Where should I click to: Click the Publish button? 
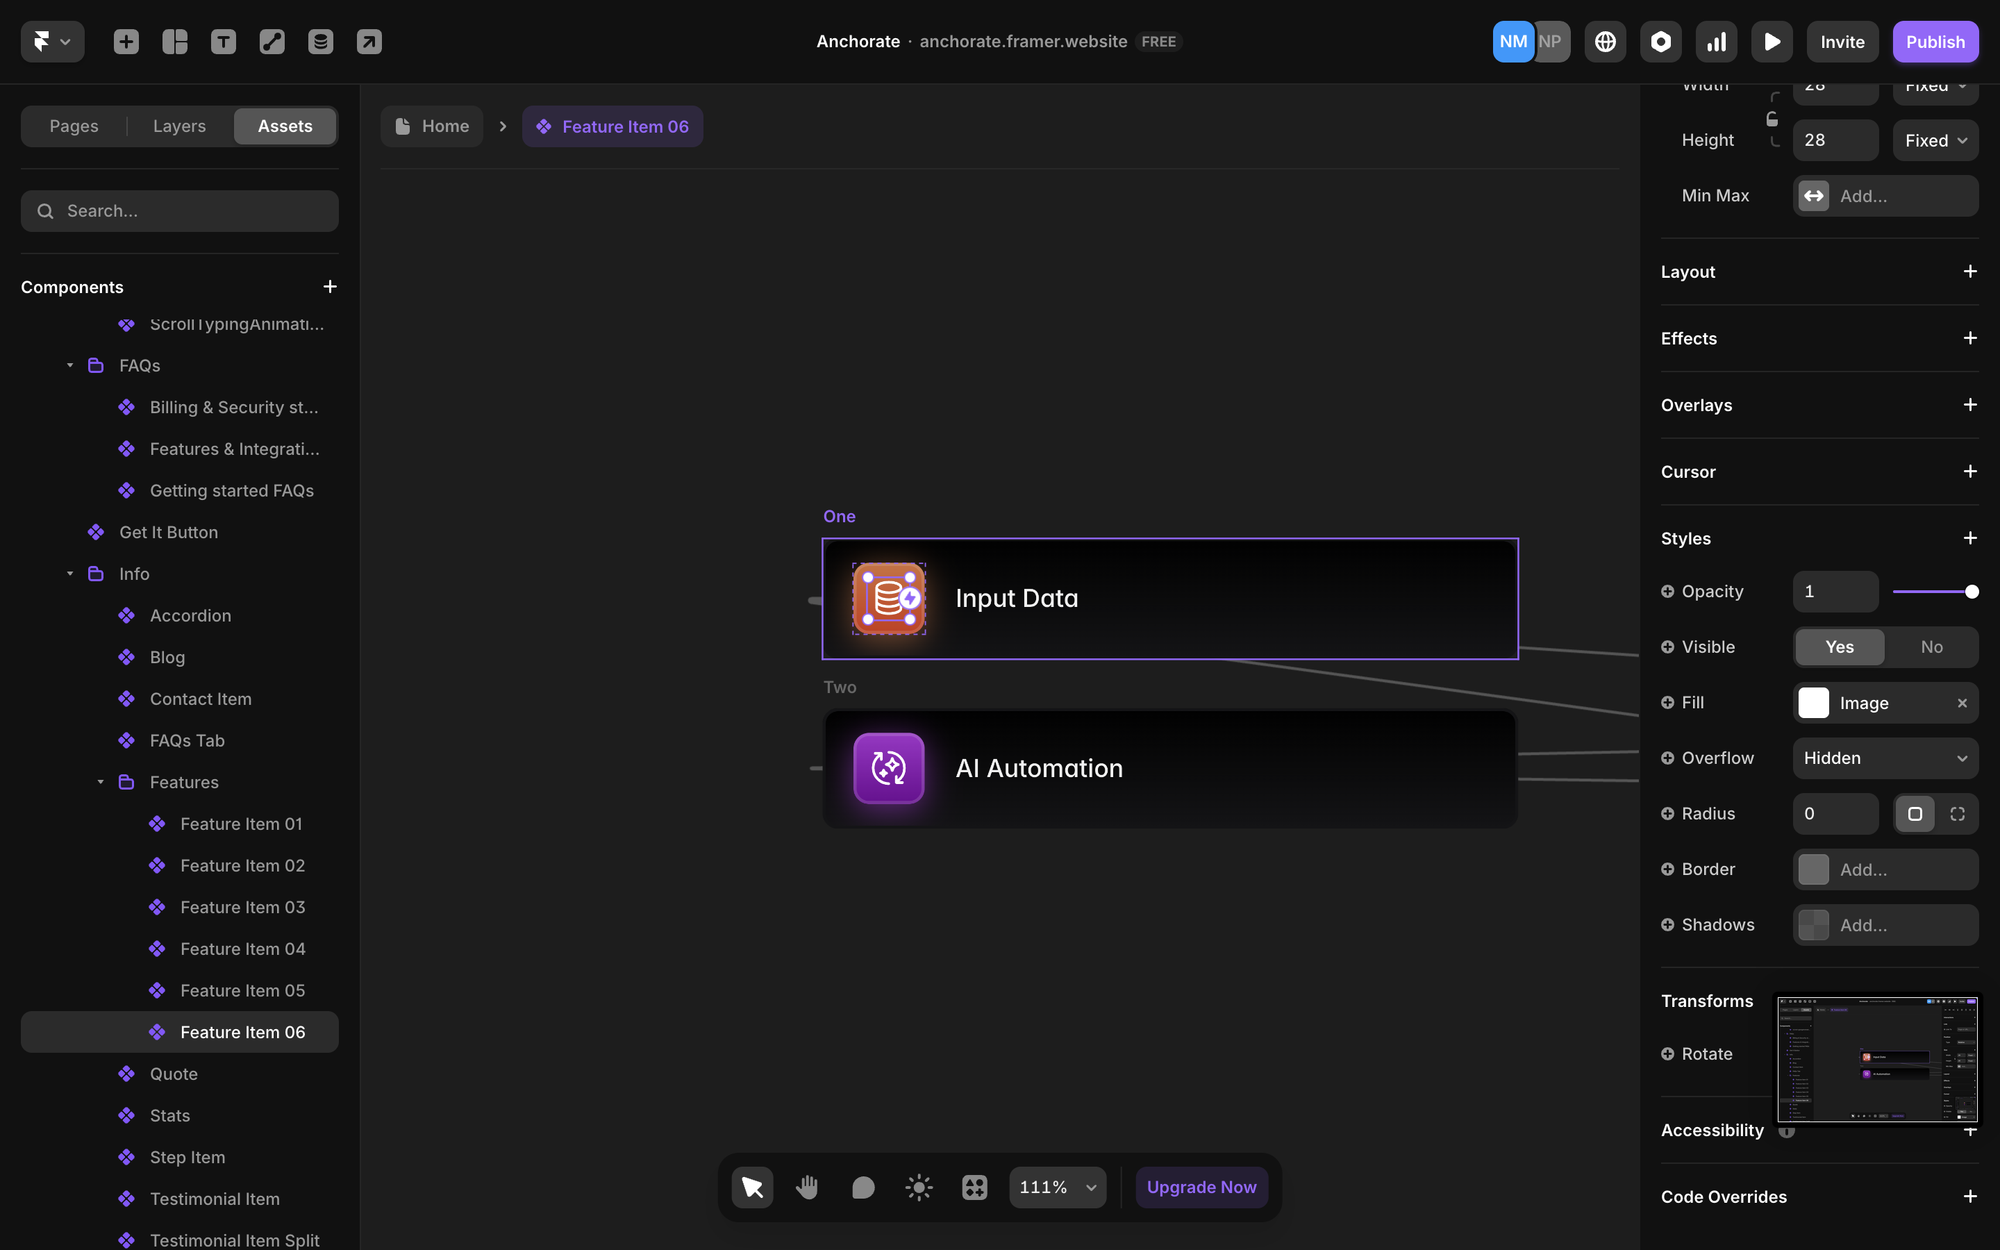pyautogui.click(x=1935, y=42)
